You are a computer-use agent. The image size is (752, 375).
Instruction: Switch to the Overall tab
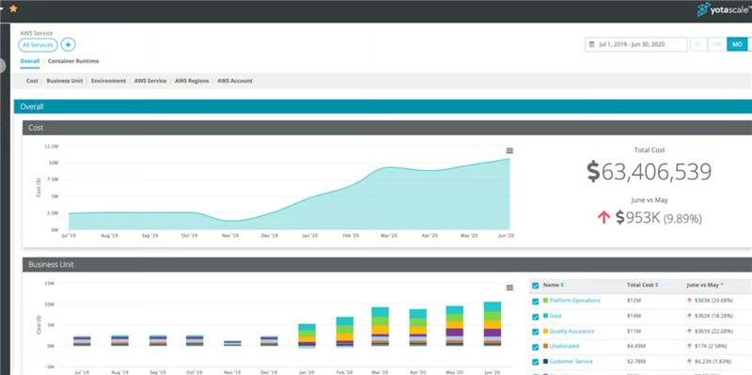30,61
